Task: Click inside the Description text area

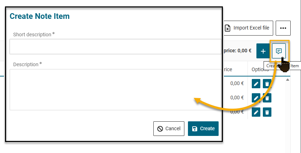Action: [115, 89]
